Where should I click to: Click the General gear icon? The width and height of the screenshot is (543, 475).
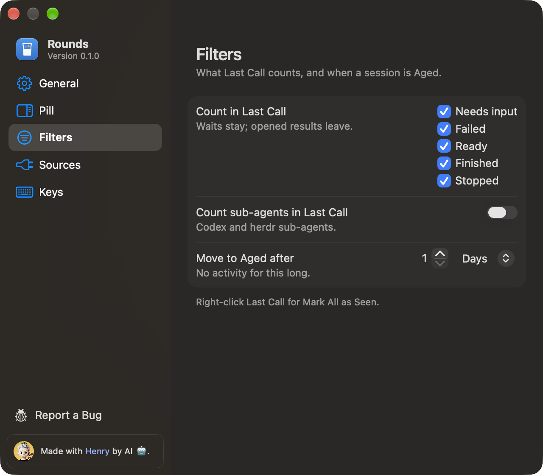(25, 84)
